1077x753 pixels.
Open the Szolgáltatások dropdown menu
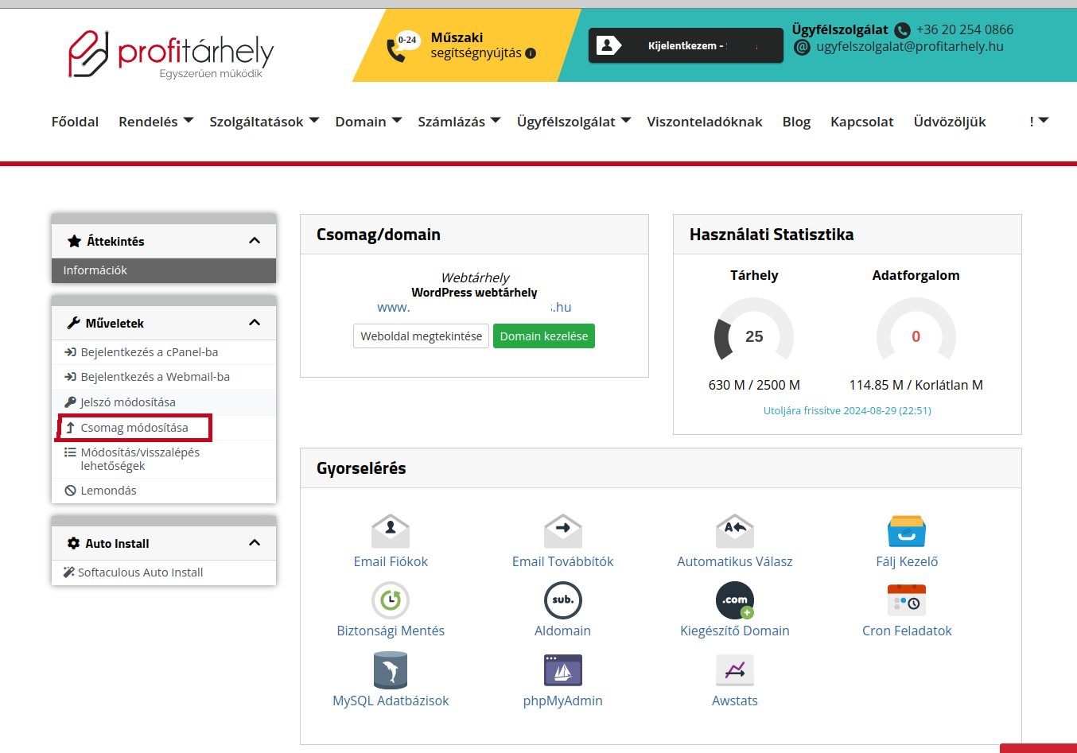264,122
